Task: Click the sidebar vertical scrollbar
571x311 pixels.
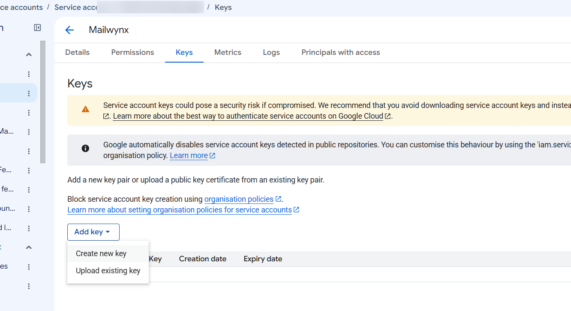Action: tap(43, 102)
